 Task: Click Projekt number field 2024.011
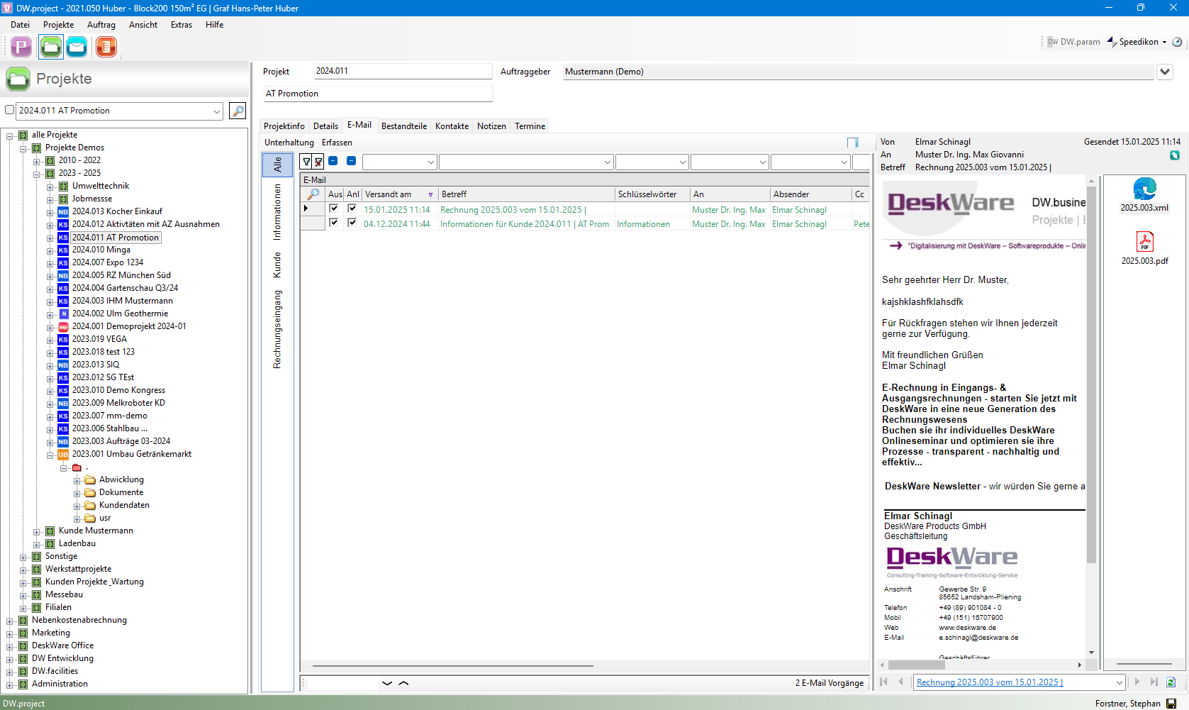(x=403, y=71)
